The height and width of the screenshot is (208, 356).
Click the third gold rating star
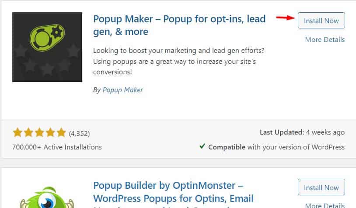click(39, 132)
